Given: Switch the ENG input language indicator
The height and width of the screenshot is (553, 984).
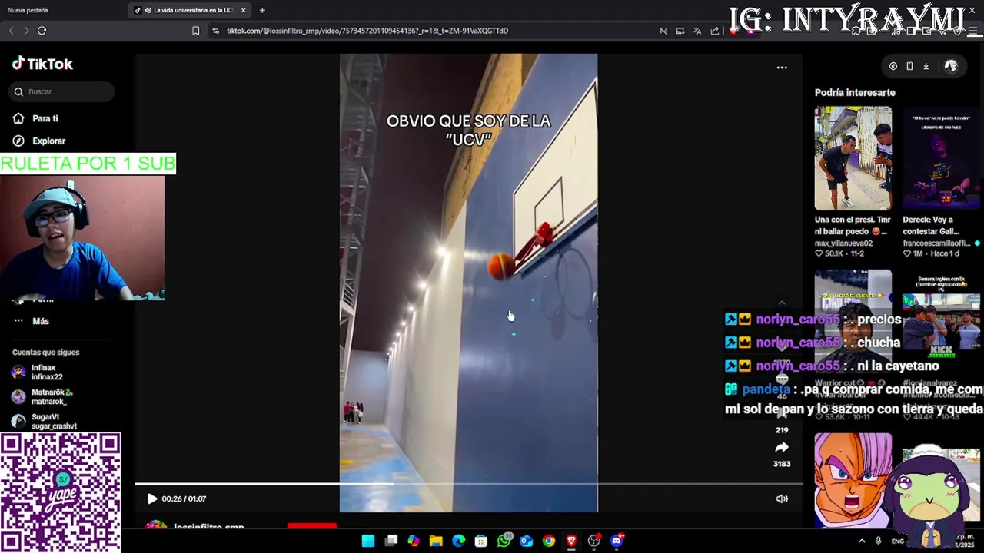Looking at the screenshot, I should click(x=898, y=541).
